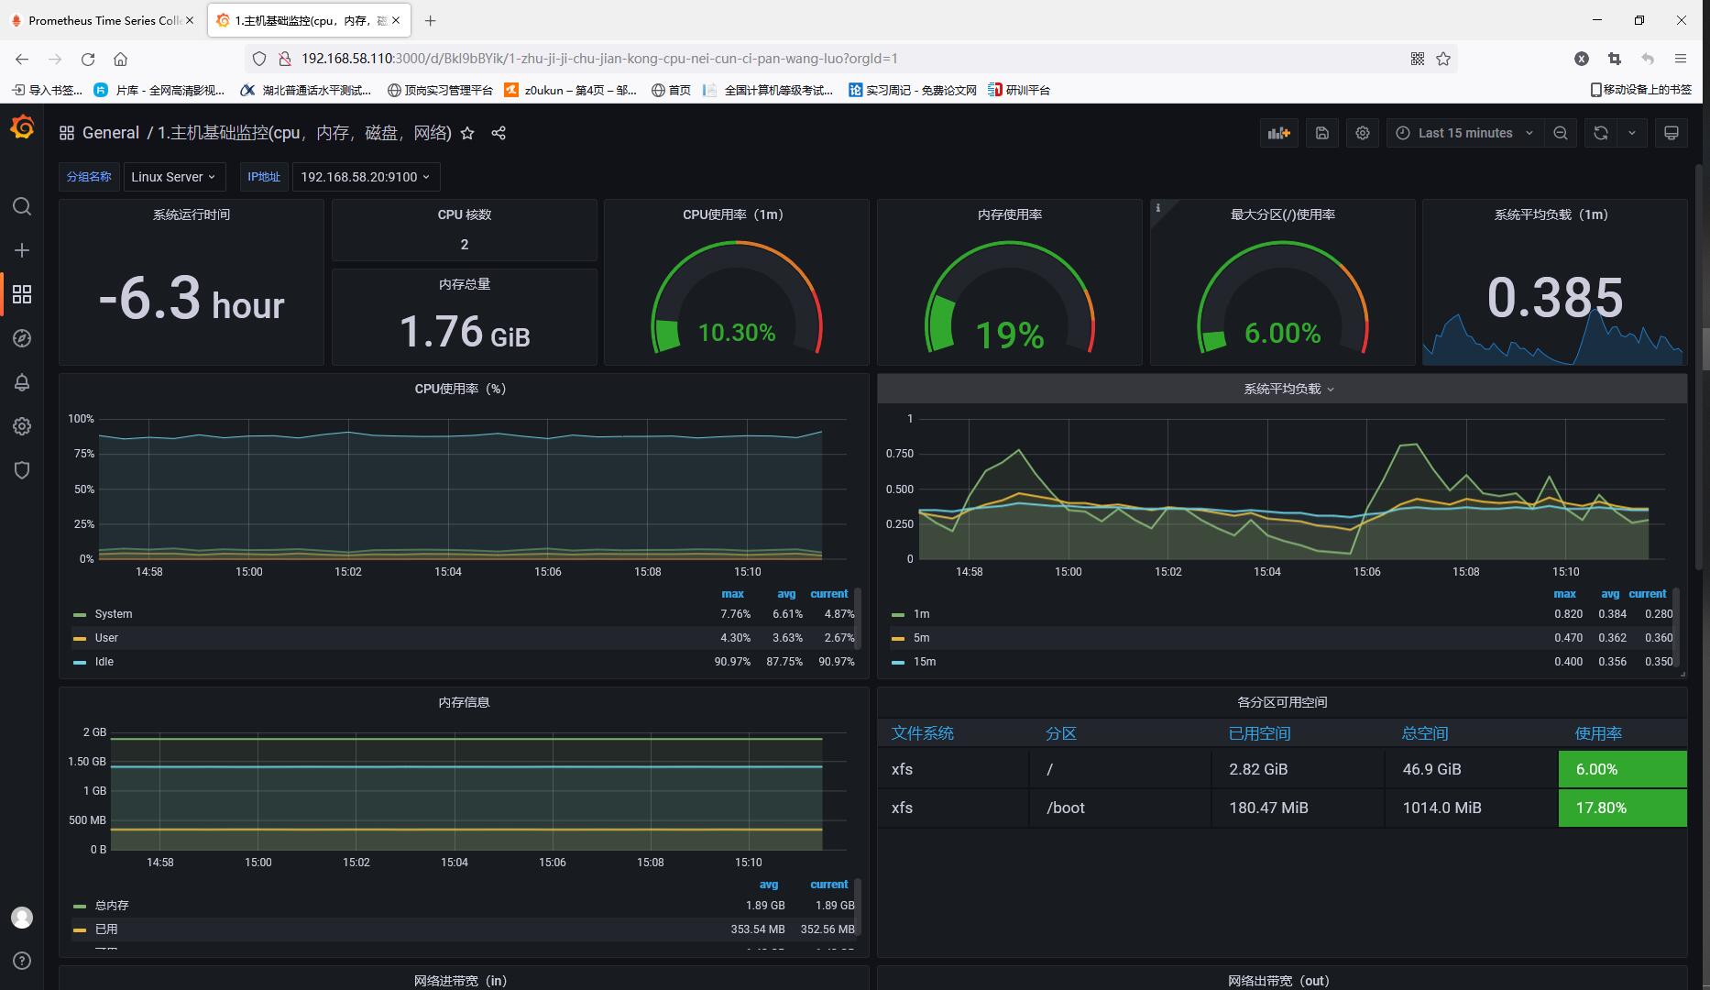Open the Search dashboards icon in sidebar
This screenshot has height=990, width=1710.
(x=22, y=206)
